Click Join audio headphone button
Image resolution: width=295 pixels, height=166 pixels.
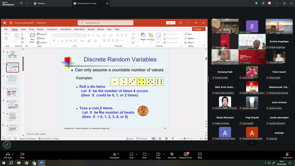[8, 155]
